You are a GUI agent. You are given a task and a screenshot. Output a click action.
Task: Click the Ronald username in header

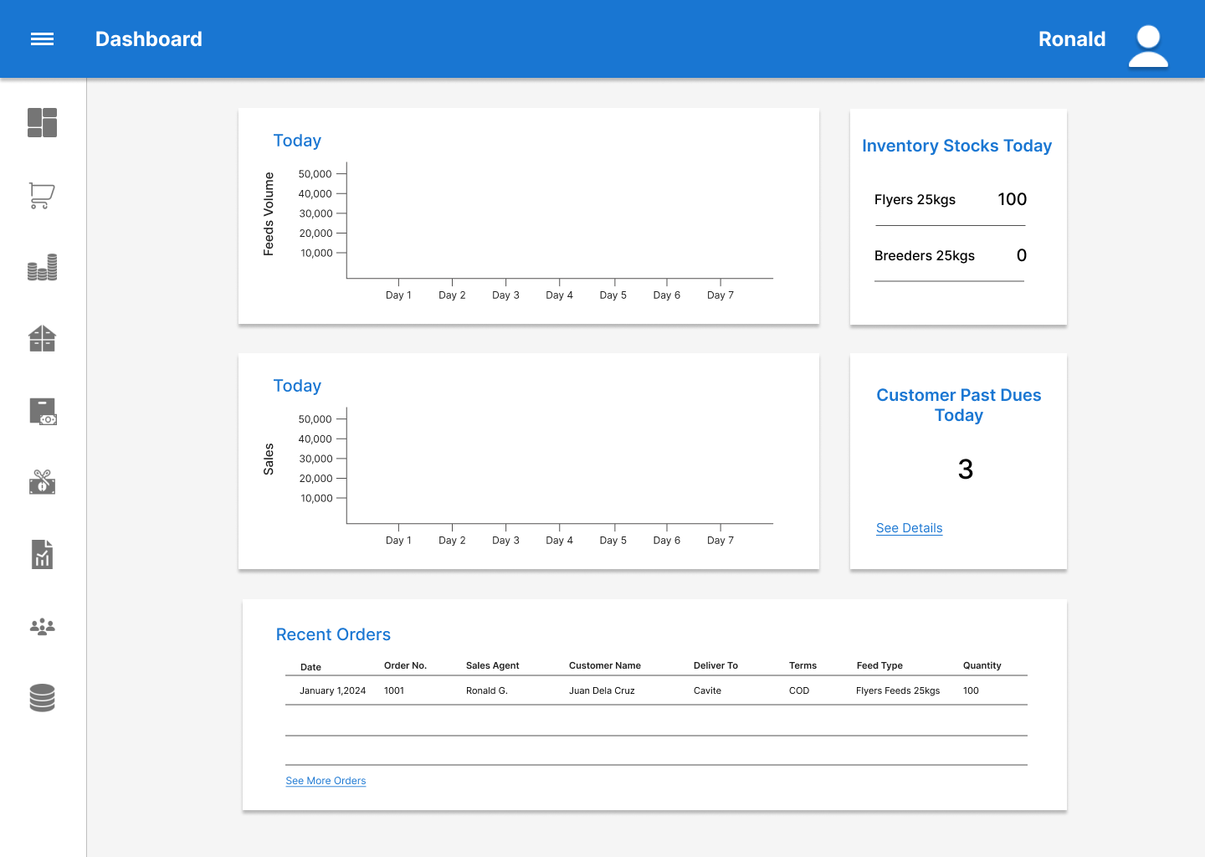coord(1072,39)
